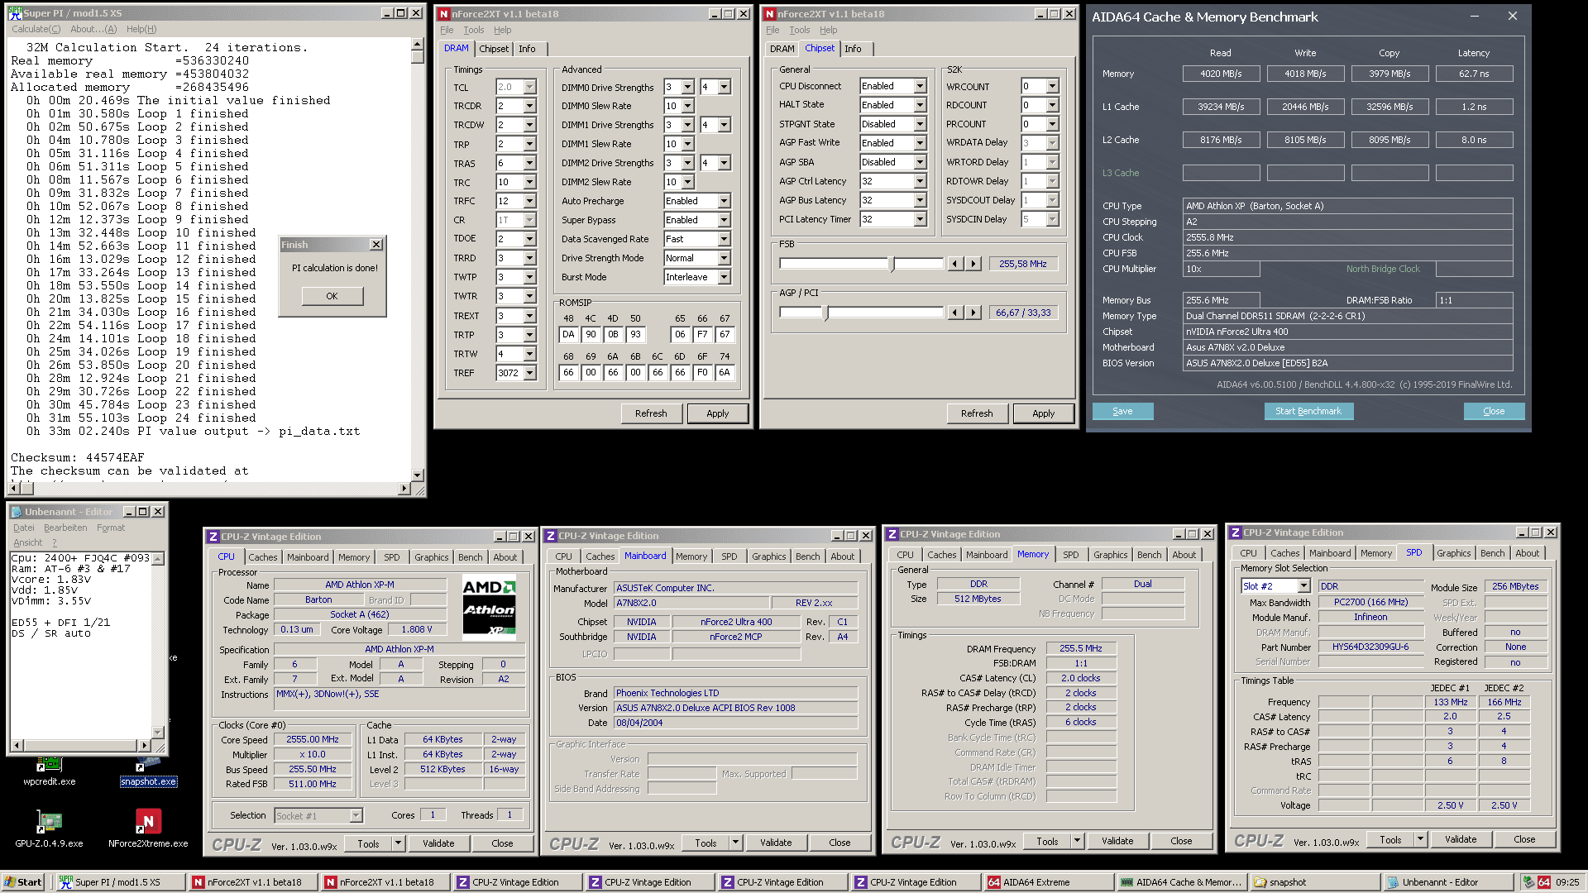The image size is (1588, 893).
Task: Click the BIOS Date value 08/04/2004
Action: (x=735, y=723)
